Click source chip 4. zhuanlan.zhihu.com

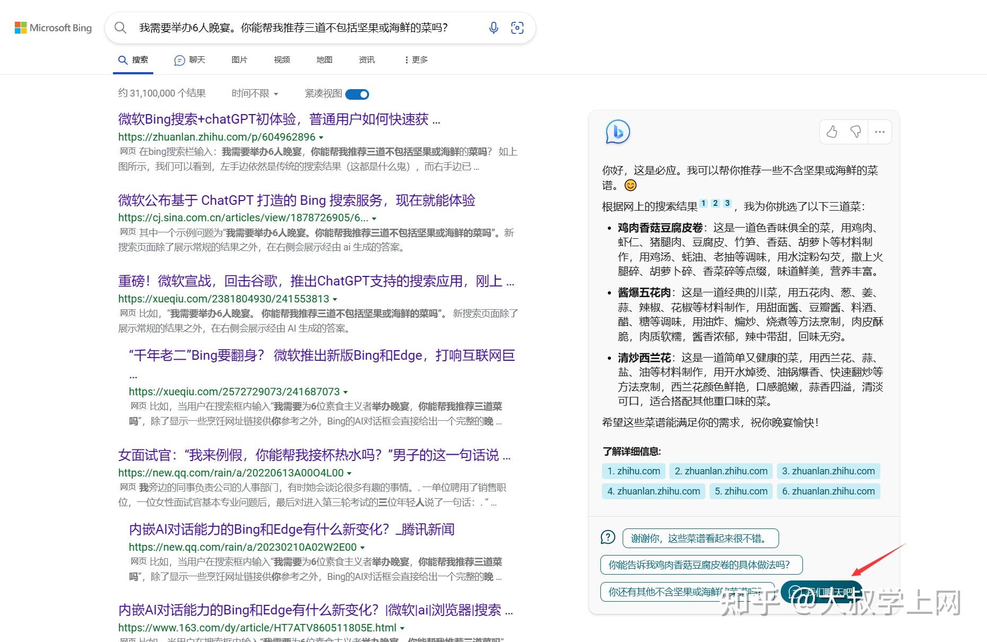coord(653,491)
